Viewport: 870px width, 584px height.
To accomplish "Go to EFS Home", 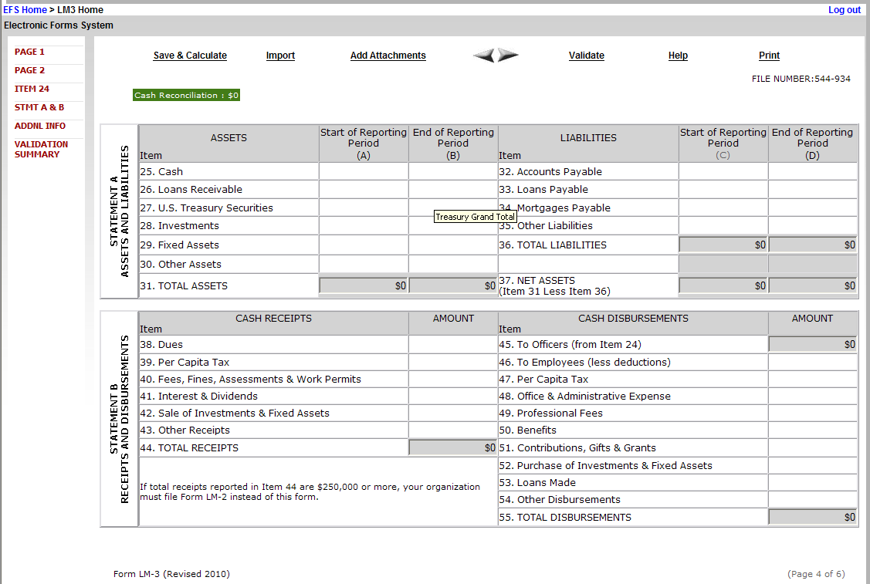I will [x=25, y=10].
